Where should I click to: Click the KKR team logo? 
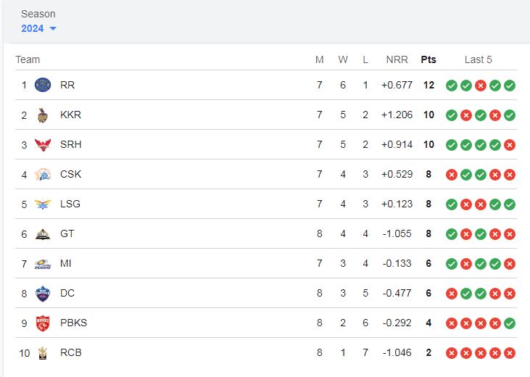point(43,115)
